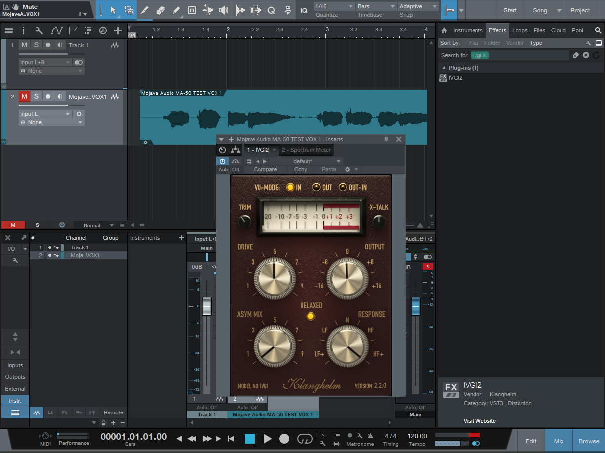Image resolution: width=605 pixels, height=453 pixels.
Task: Open the Start page
Action: point(510,10)
